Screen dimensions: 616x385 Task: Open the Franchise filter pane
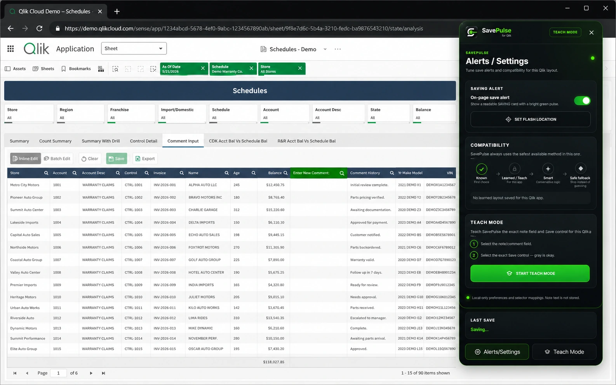[131, 114]
